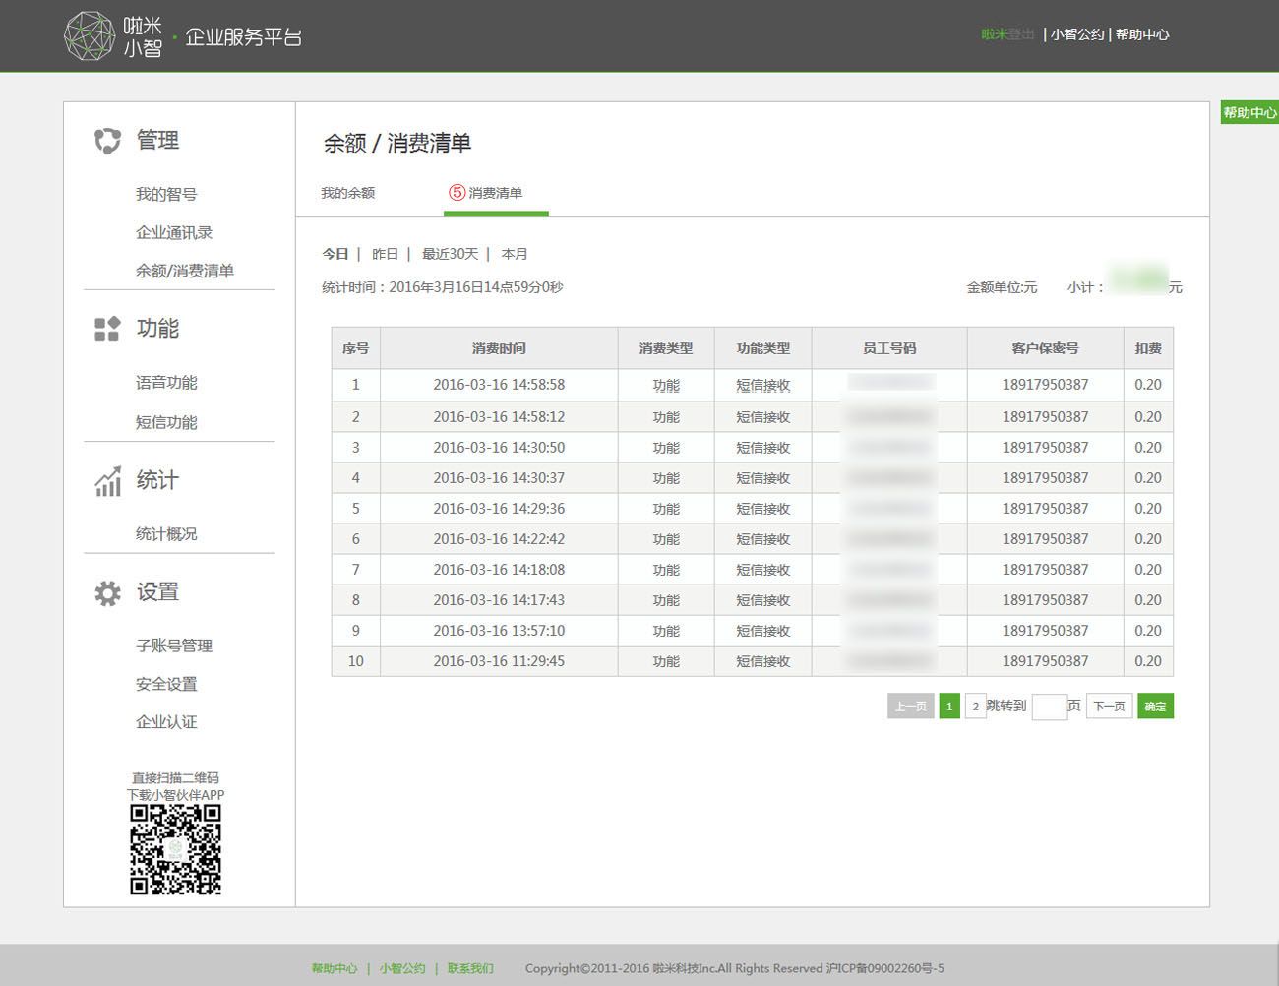Click 小智公约 in the footer
The image size is (1279, 986).
click(402, 968)
